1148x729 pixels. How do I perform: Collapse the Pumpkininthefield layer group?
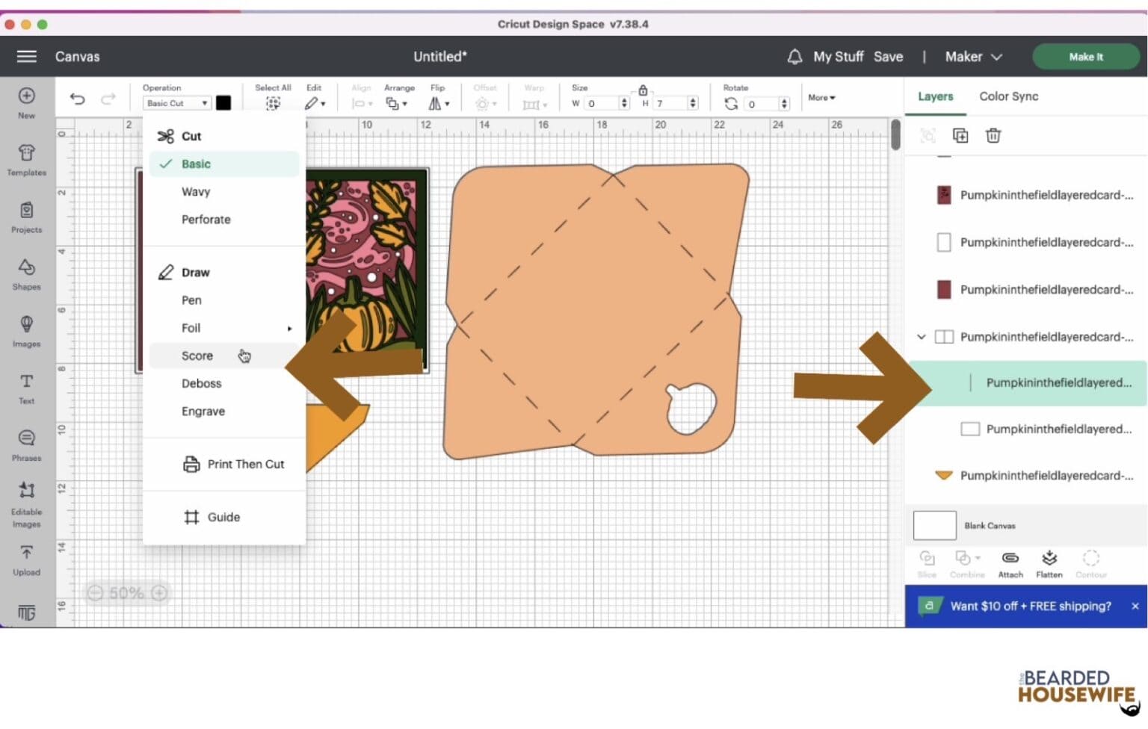(922, 337)
